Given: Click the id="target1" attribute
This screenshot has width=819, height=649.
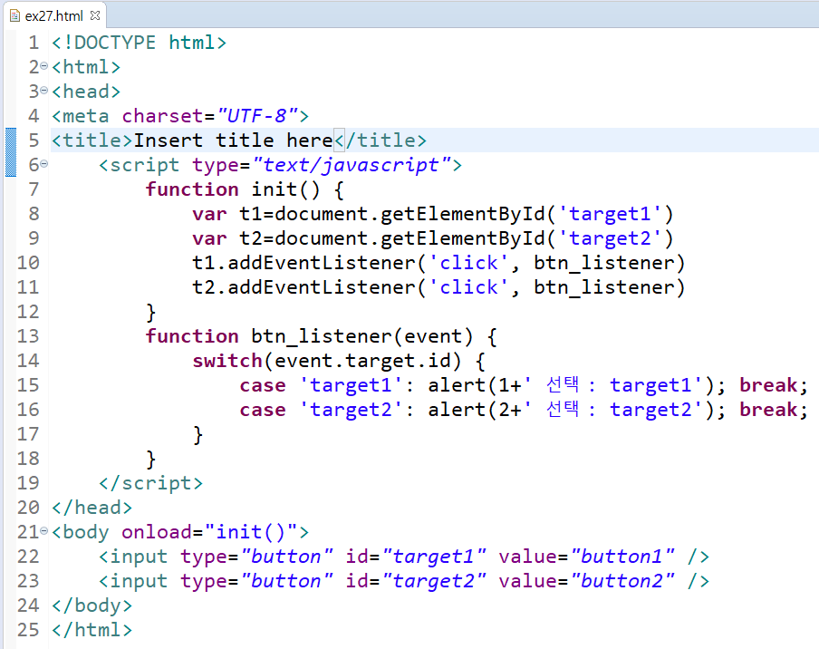Looking at the screenshot, I should [x=416, y=557].
